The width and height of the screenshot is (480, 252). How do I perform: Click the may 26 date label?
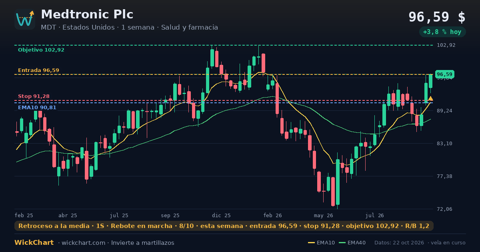pyautogui.click(x=324, y=215)
